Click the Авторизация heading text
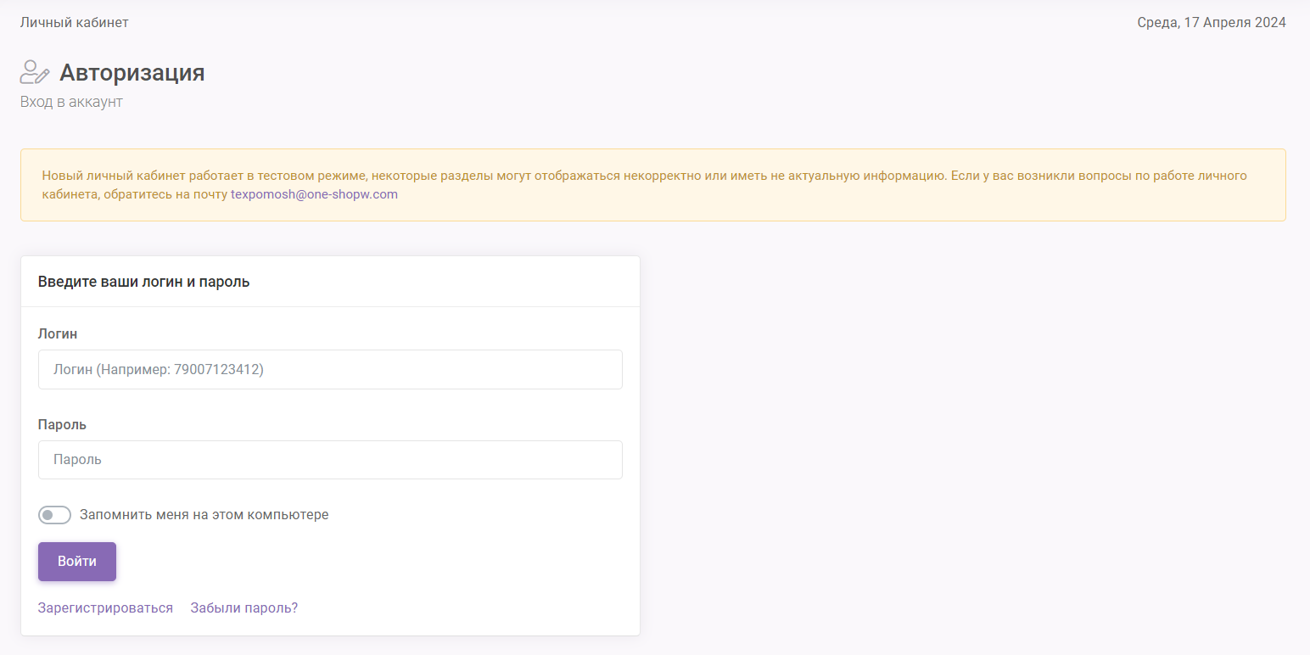The width and height of the screenshot is (1310, 655). tap(132, 72)
